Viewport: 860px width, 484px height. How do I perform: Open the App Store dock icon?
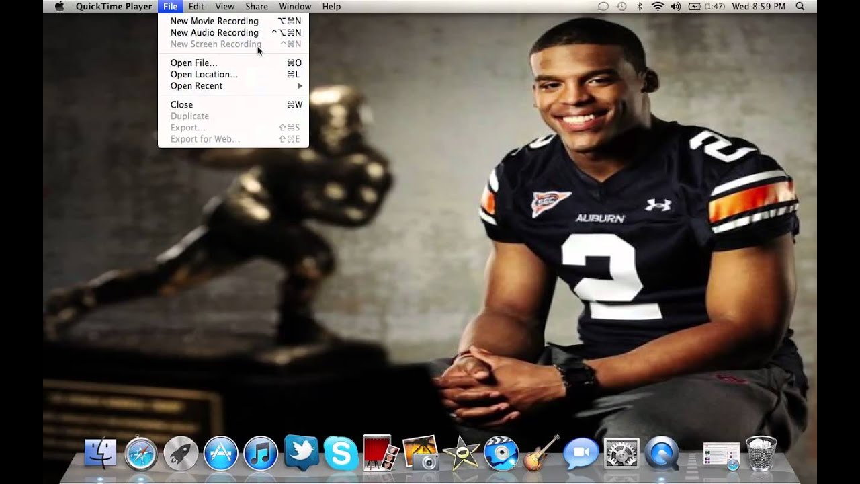click(220, 454)
